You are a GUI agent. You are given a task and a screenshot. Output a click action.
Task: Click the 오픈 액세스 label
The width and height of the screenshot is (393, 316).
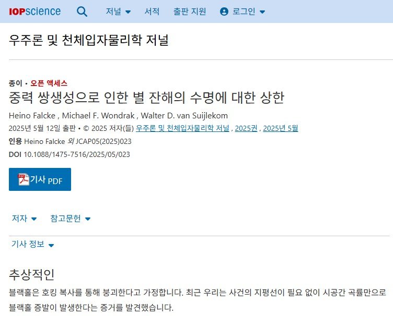(x=49, y=83)
